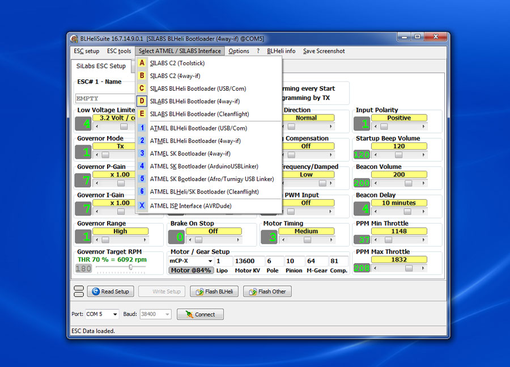Image resolution: width=510 pixels, height=367 pixels.
Task: Click the X icon for ATMEL ISP AVRDude
Action: 142,205
